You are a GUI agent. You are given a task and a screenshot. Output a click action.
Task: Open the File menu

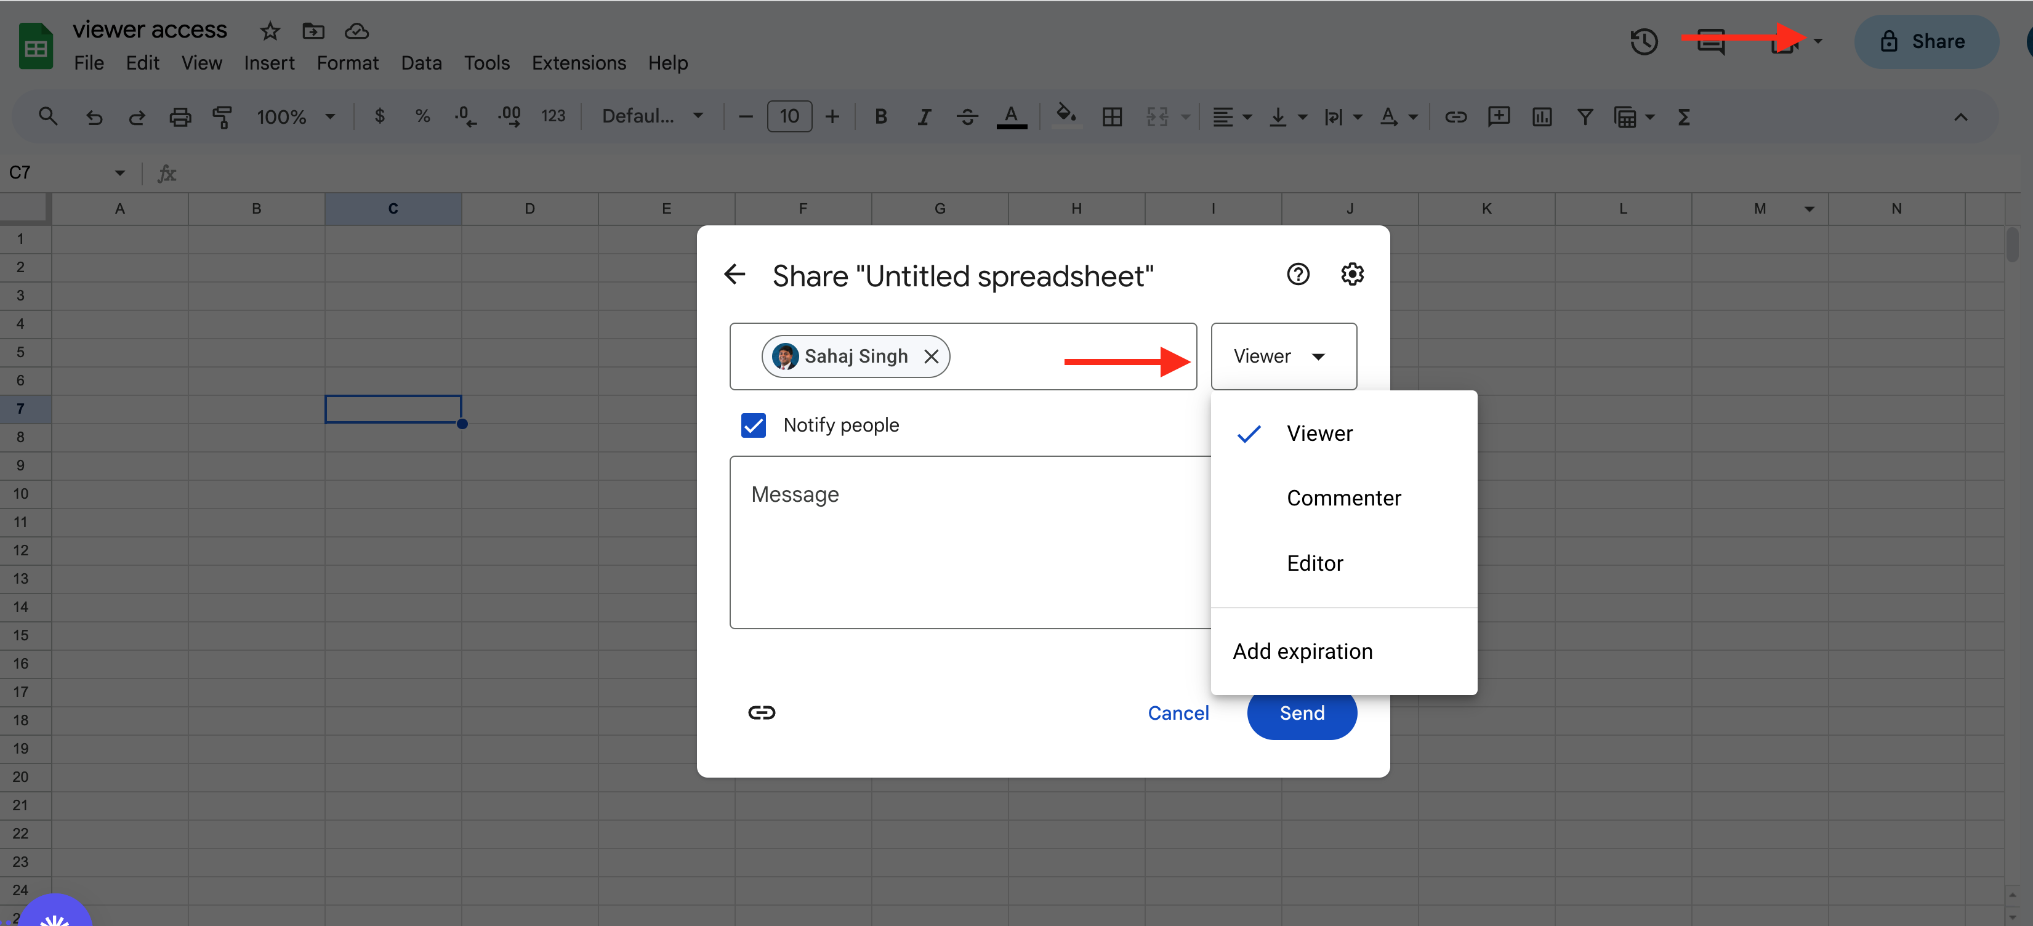89,63
